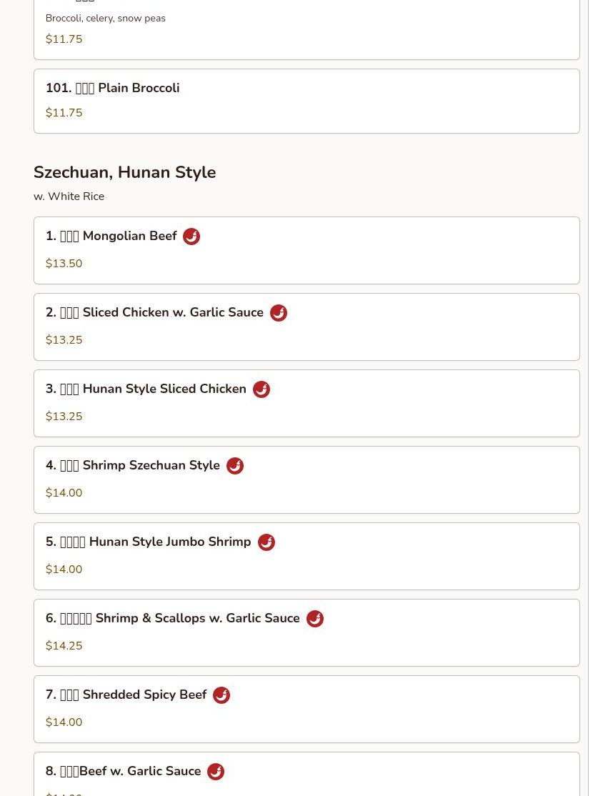Click the spicy icon beside Mongolian Beef

191,237
